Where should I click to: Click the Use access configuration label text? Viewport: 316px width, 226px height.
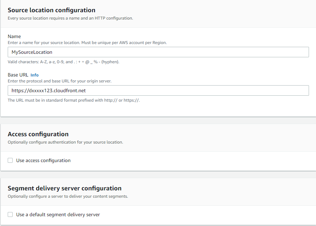(x=43, y=160)
